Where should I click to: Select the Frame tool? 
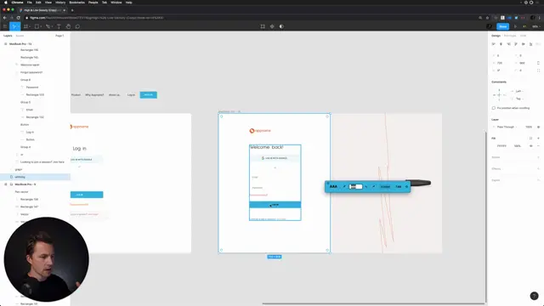click(x=25, y=26)
